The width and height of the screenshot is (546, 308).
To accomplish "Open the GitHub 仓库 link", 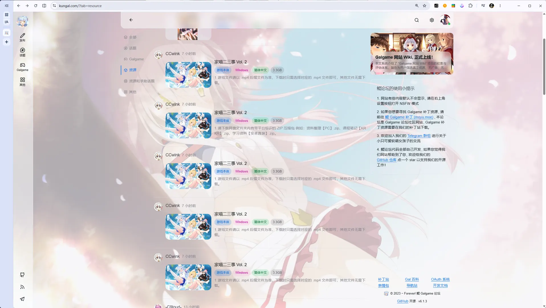I will pos(386,160).
